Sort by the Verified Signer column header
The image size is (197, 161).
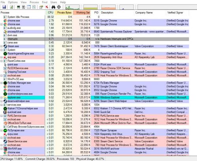point(177,13)
